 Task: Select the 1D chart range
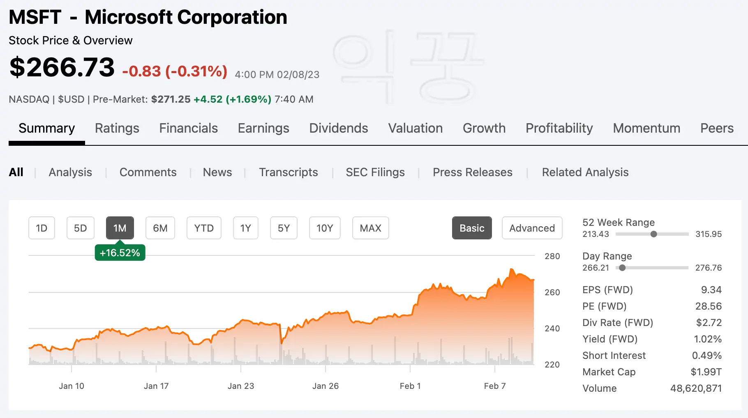pos(42,228)
